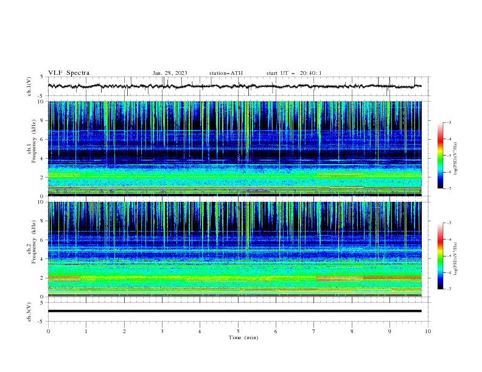Click the ch.1 voltage waveform trace
Viewport: 482px width, 372px height.
click(x=234, y=86)
